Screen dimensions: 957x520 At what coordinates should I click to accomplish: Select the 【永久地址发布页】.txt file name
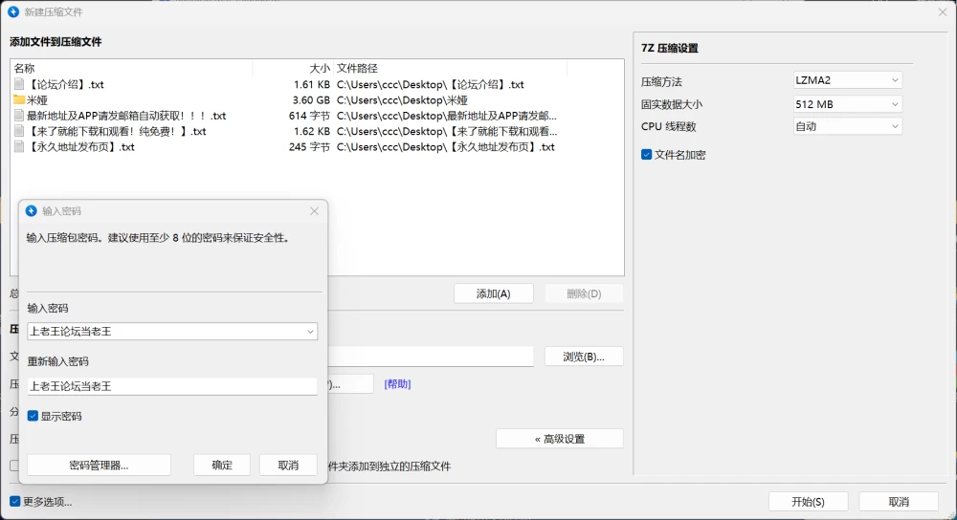[80, 147]
